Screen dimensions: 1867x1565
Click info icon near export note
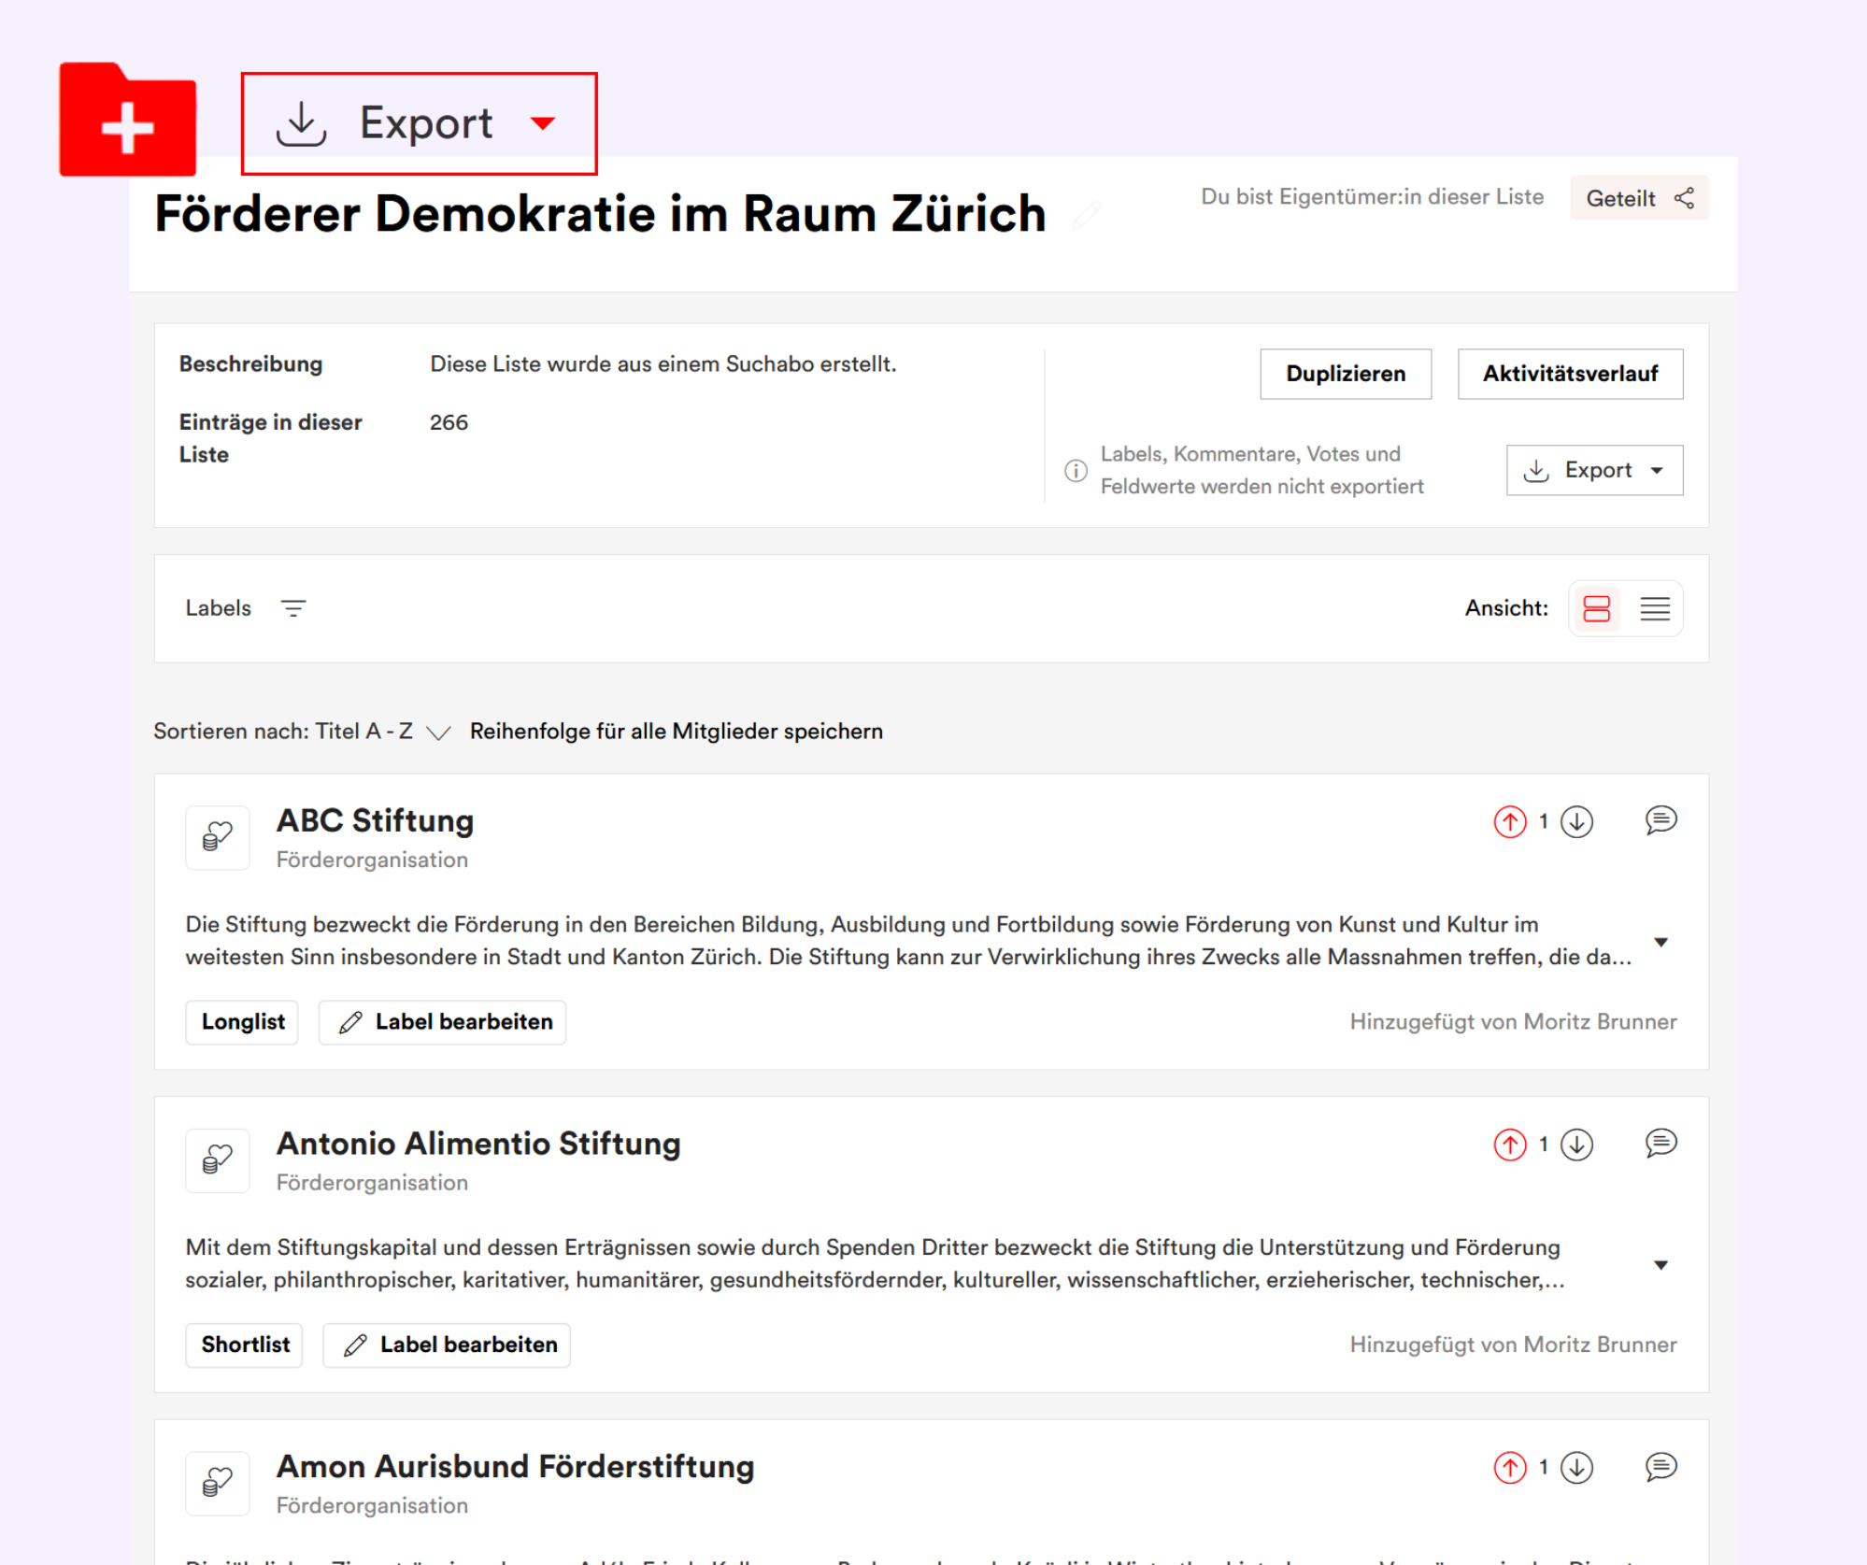click(1076, 470)
